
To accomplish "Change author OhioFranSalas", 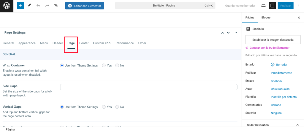I will click(x=280, y=89).
